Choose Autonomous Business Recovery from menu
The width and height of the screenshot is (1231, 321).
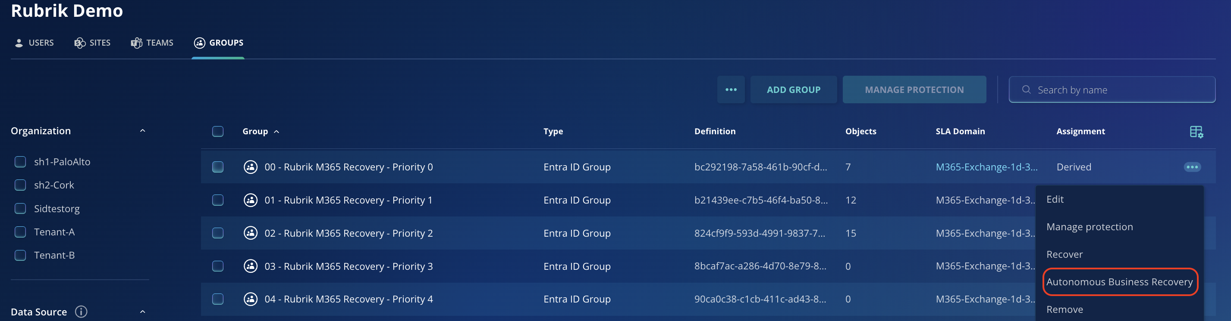1119,282
